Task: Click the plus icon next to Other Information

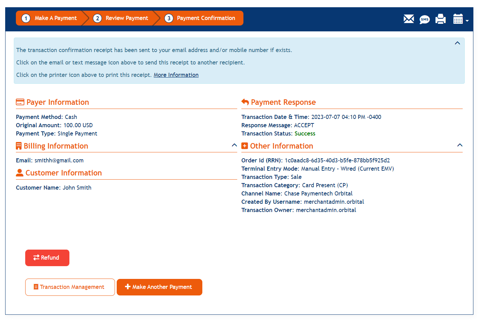Action: coord(244,145)
